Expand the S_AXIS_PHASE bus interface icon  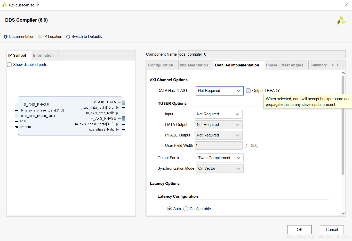[17, 105]
